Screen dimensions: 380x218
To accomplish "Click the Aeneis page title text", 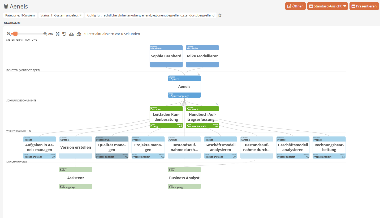I will [x=19, y=6].
